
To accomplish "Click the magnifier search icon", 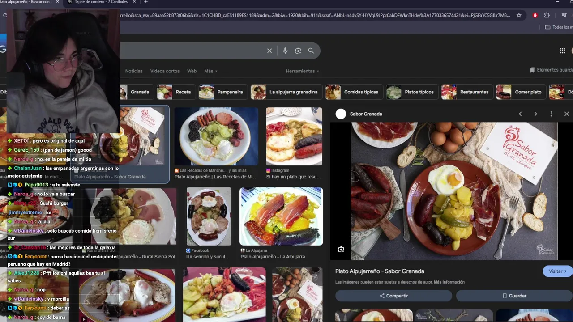I will pos(311,51).
